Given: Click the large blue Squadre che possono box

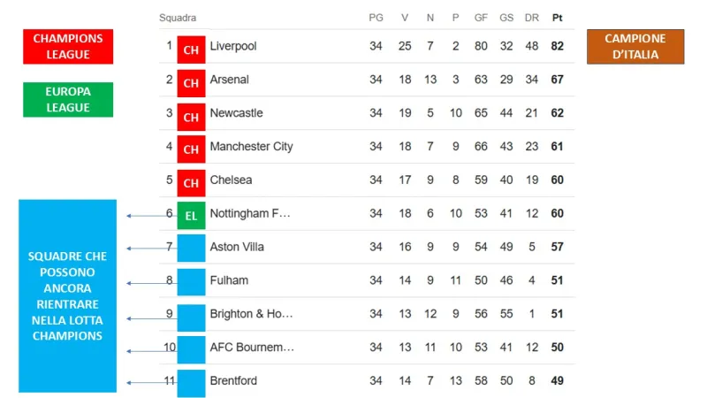Looking at the screenshot, I should 67,295.
